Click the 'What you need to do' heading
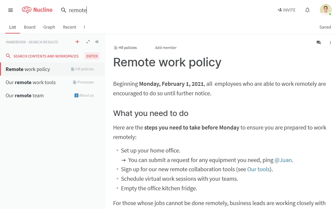336x209 pixels. click(151, 113)
